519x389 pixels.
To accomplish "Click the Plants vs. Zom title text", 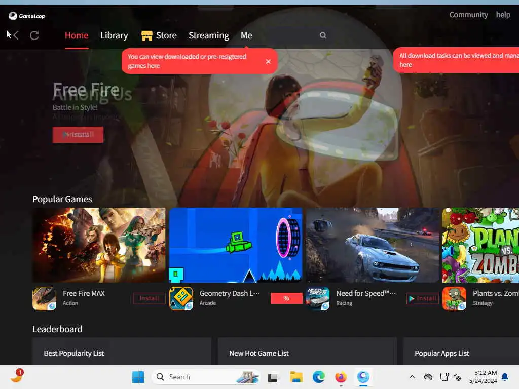I will point(496,293).
